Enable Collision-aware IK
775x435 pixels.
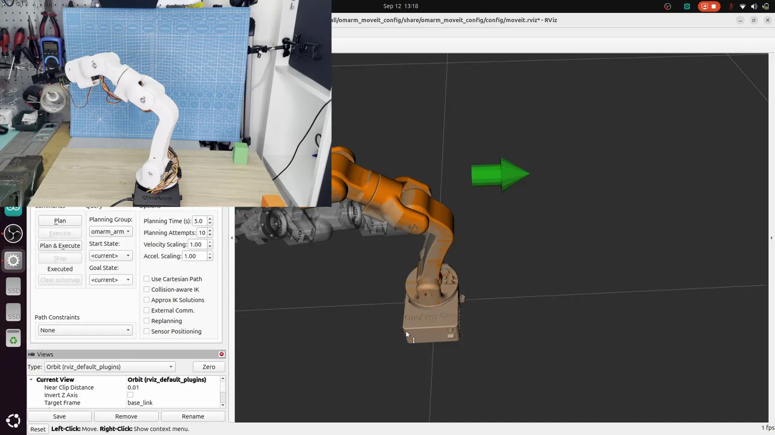(146, 290)
